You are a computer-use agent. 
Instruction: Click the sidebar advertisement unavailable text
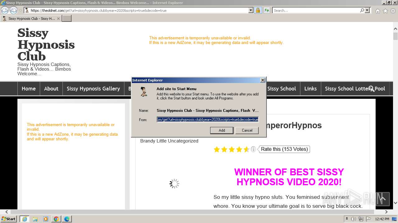tap(73, 132)
